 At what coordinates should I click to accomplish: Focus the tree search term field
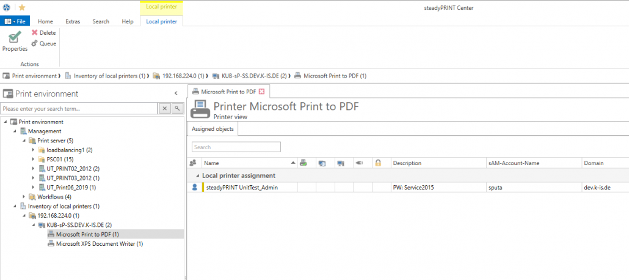(79, 108)
